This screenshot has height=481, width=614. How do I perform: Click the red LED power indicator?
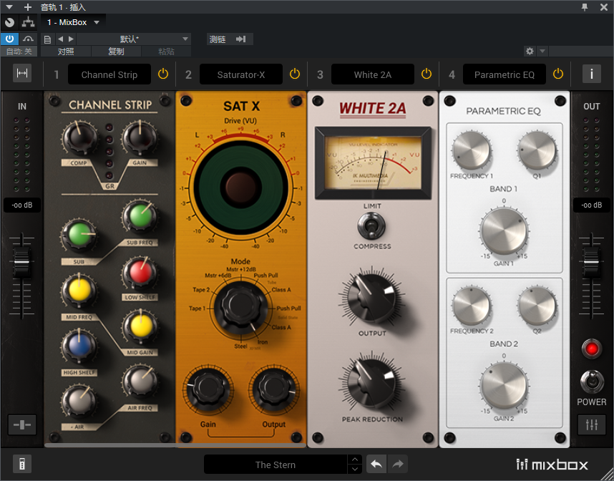click(x=592, y=349)
